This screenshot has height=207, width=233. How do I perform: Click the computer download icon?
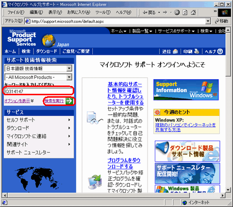click(x=95, y=181)
